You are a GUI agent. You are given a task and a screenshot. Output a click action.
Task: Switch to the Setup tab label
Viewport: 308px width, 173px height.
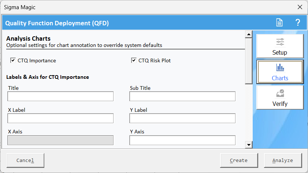(280, 52)
